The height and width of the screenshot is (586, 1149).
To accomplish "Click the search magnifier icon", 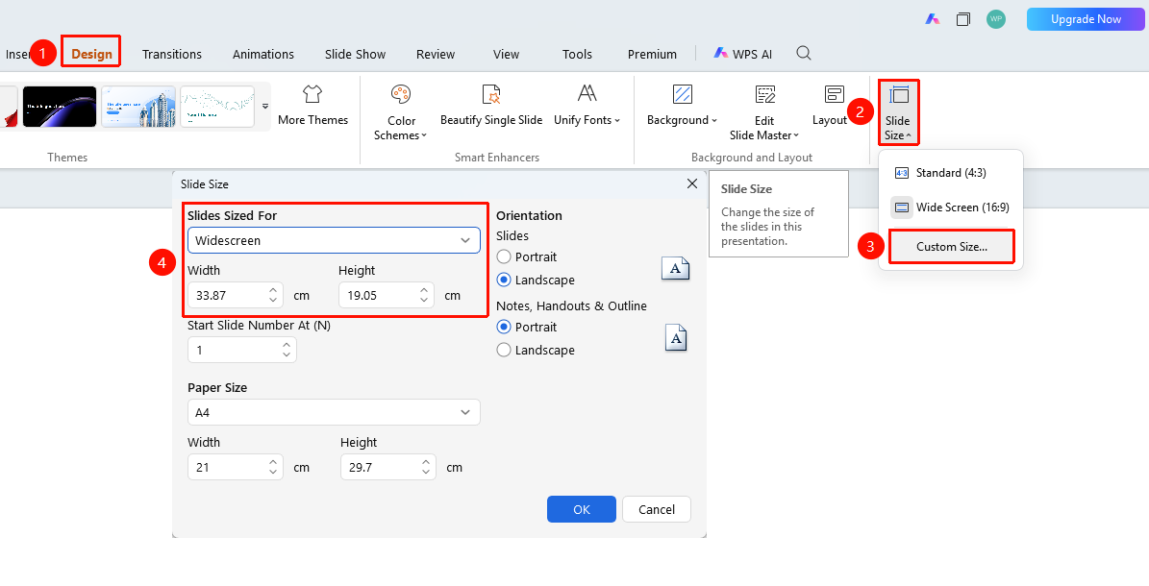I will click(804, 53).
